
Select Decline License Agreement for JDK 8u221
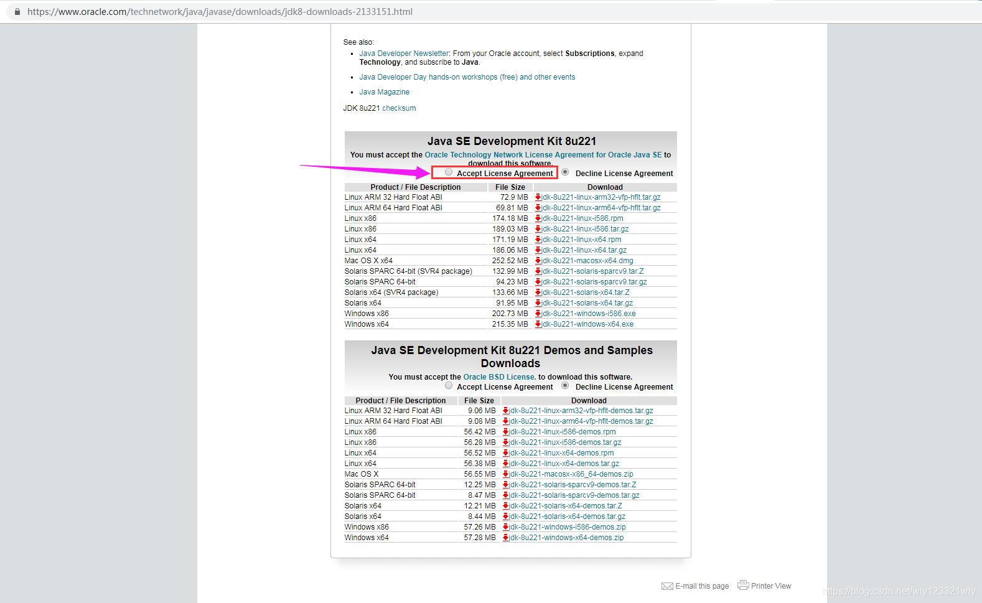[x=565, y=172]
